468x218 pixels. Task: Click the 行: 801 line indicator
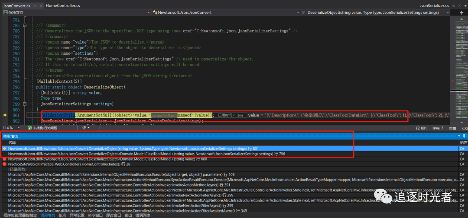pyautogui.click(x=422, y=128)
